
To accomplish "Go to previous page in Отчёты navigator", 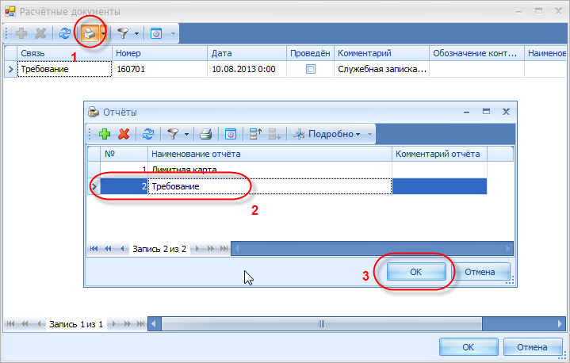I will pos(108,249).
